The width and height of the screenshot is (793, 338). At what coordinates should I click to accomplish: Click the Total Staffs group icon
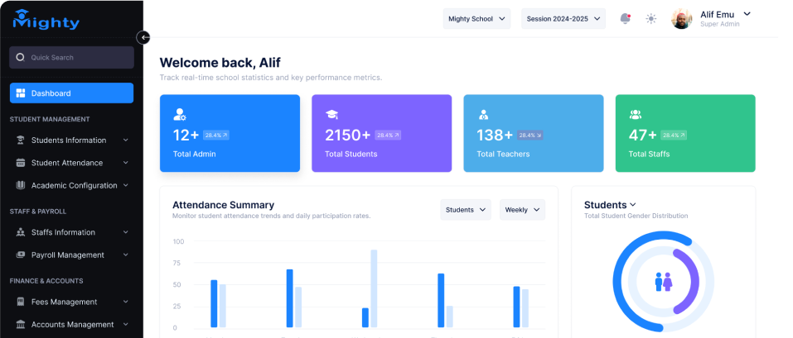coord(636,115)
